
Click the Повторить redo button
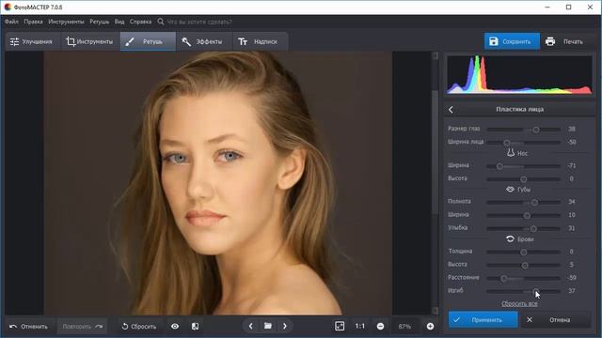pos(82,327)
